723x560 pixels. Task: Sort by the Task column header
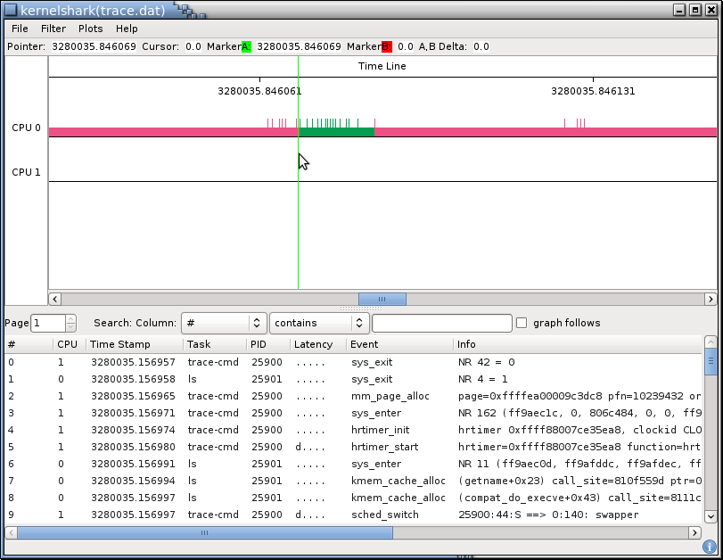point(215,344)
